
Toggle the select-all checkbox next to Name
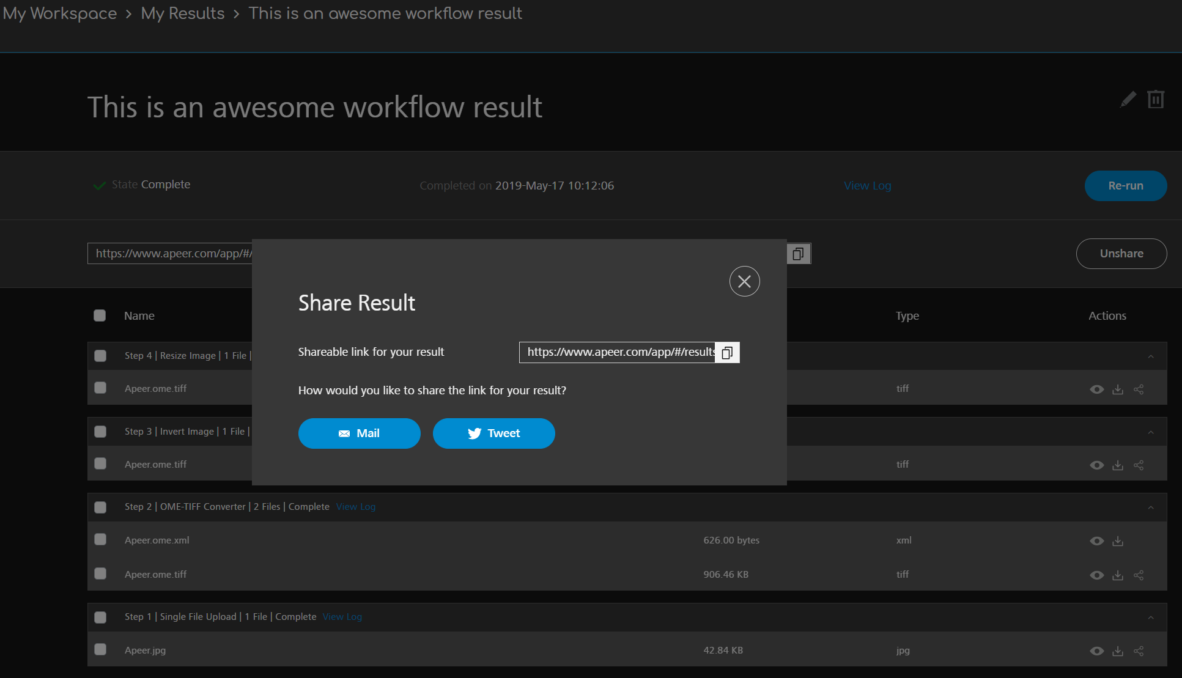point(100,315)
